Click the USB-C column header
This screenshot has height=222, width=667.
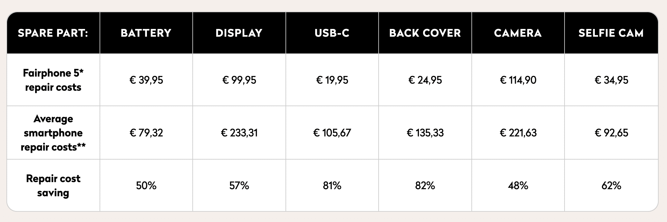332,33
